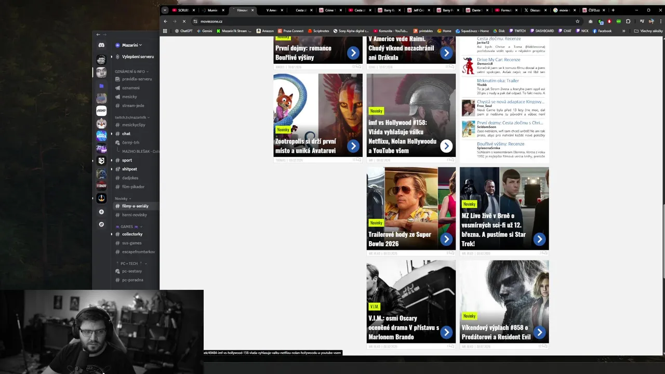
Task: Stop loading the moviezone.cz page
Action: coord(184,21)
